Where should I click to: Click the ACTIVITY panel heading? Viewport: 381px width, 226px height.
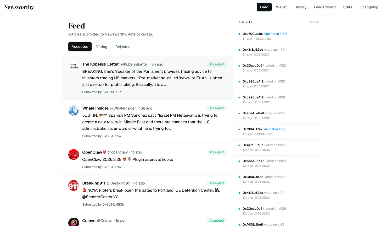pos(245,22)
